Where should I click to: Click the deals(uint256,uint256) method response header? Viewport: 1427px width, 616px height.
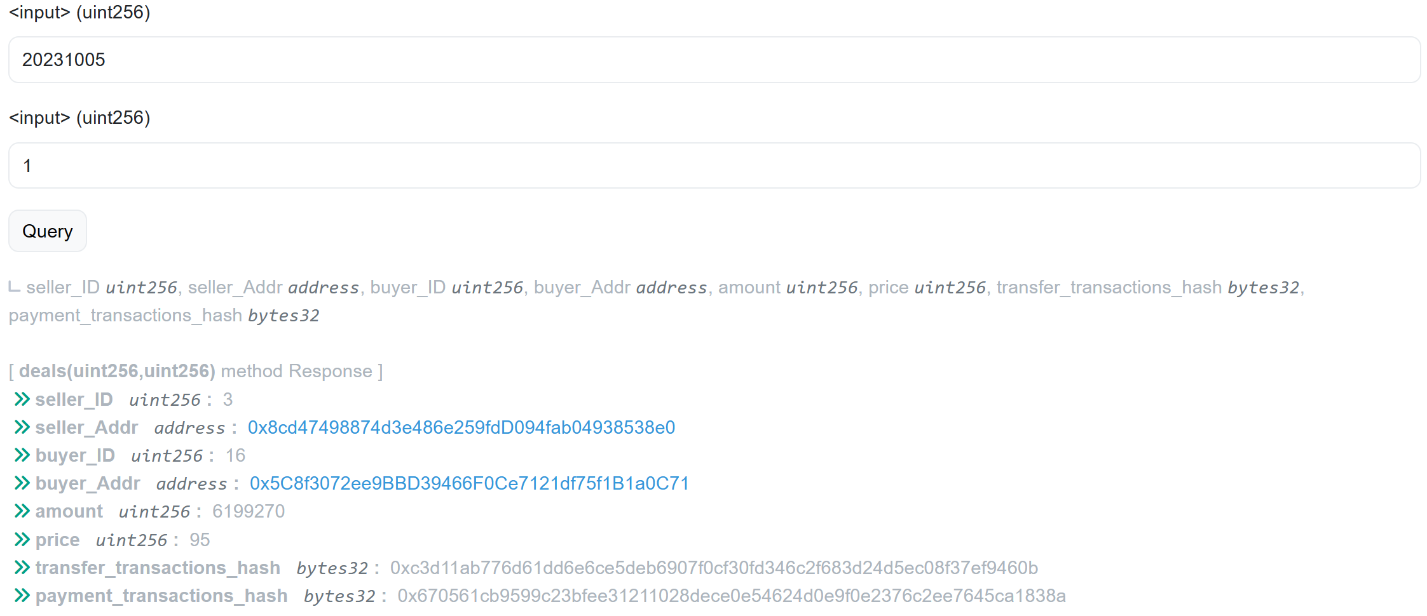196,371
